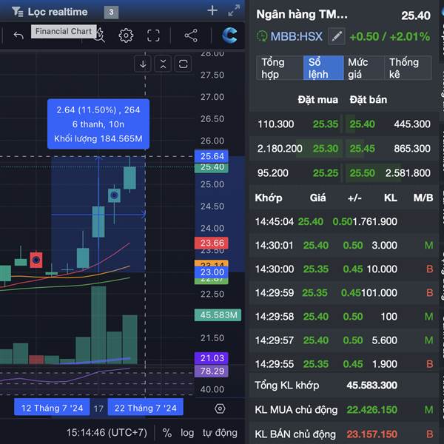This screenshot has height=444, width=444.
Task: Click the 78.29 indicator value label
Action: 212,371
